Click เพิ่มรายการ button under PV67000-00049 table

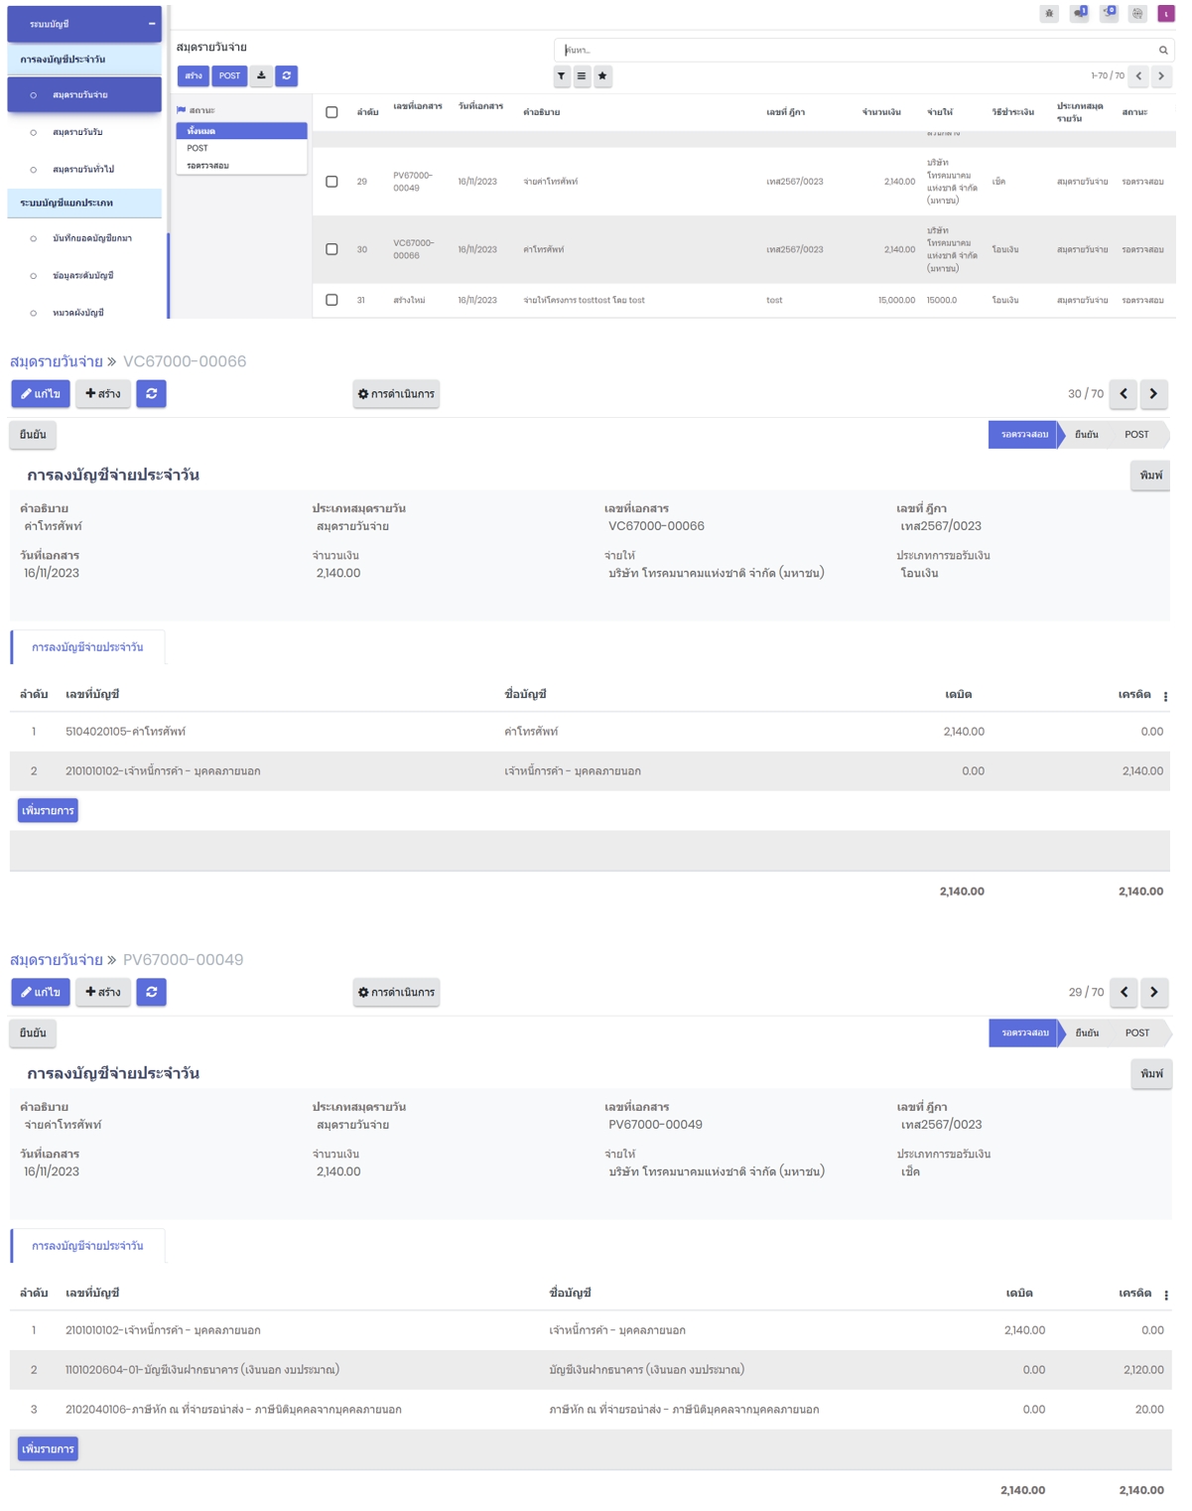(x=48, y=1449)
